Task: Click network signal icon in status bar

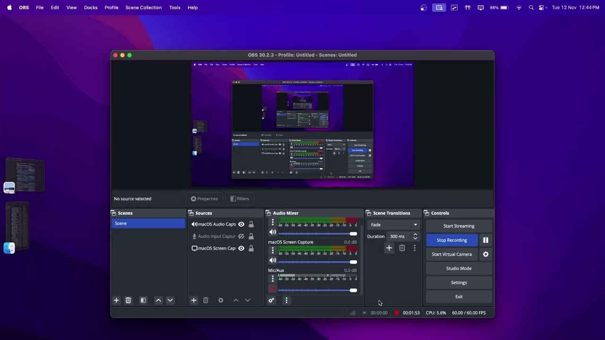Action: 353,313
